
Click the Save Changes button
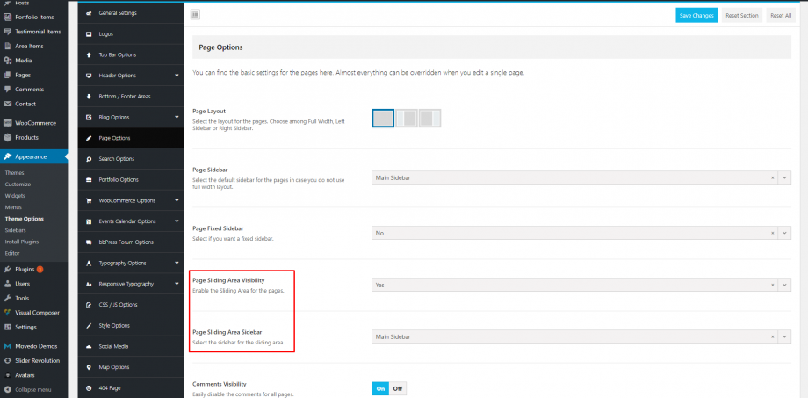click(696, 15)
